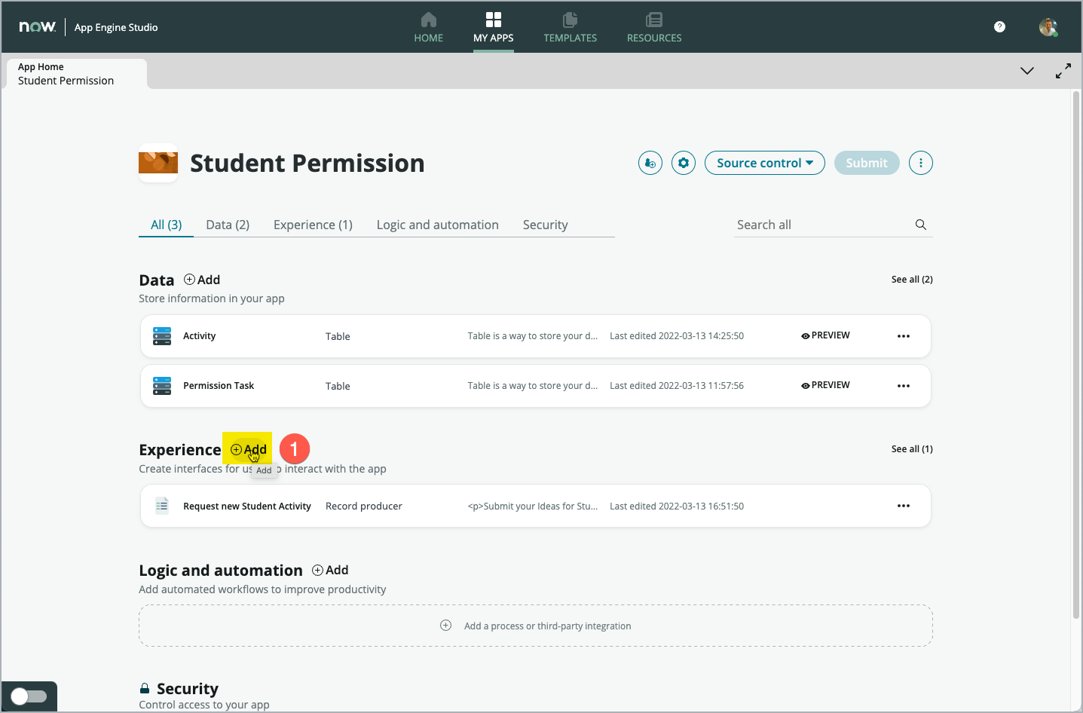The width and height of the screenshot is (1083, 713).
Task: Switch to the Experience (1) tab
Action: [313, 225]
